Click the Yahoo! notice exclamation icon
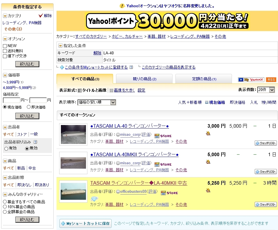278x230 pixels. pos(122,6)
